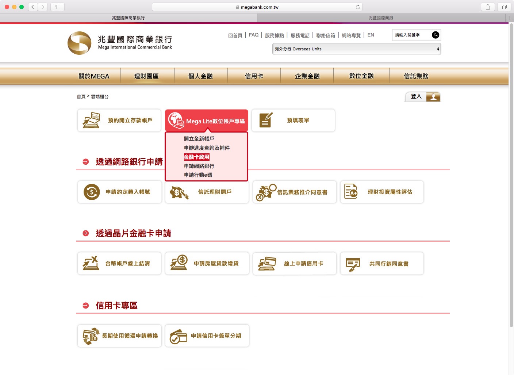
Task: Click 雲端櫃台 in breadcrumb
Action: (100, 97)
